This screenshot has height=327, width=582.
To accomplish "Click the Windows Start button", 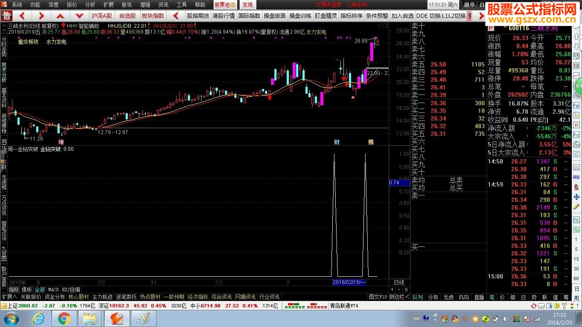I will click(x=11, y=318).
